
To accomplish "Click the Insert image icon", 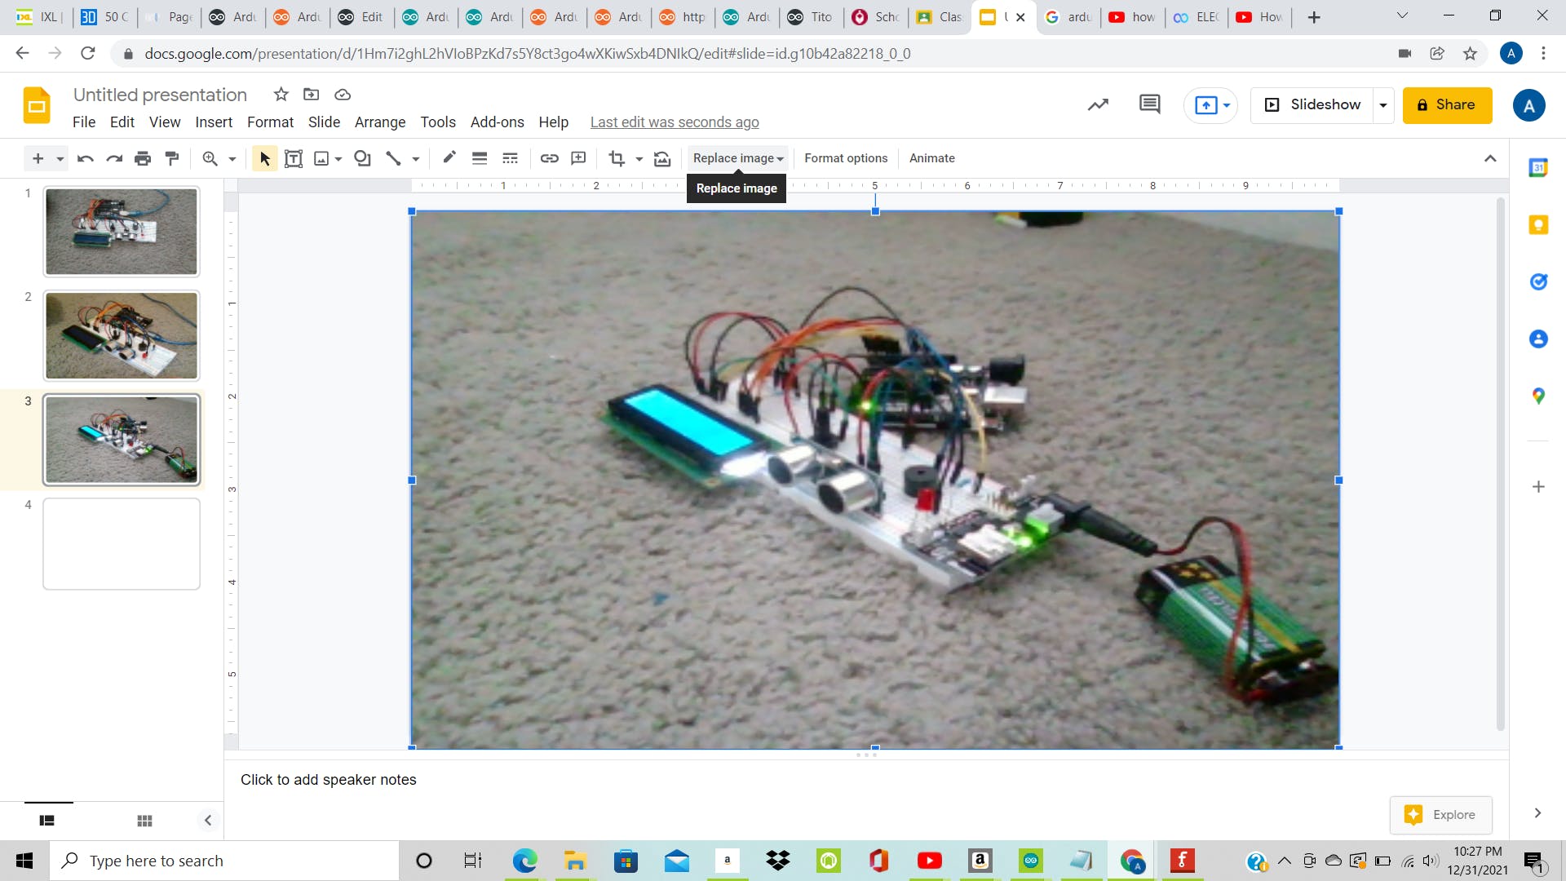I will tap(321, 158).
